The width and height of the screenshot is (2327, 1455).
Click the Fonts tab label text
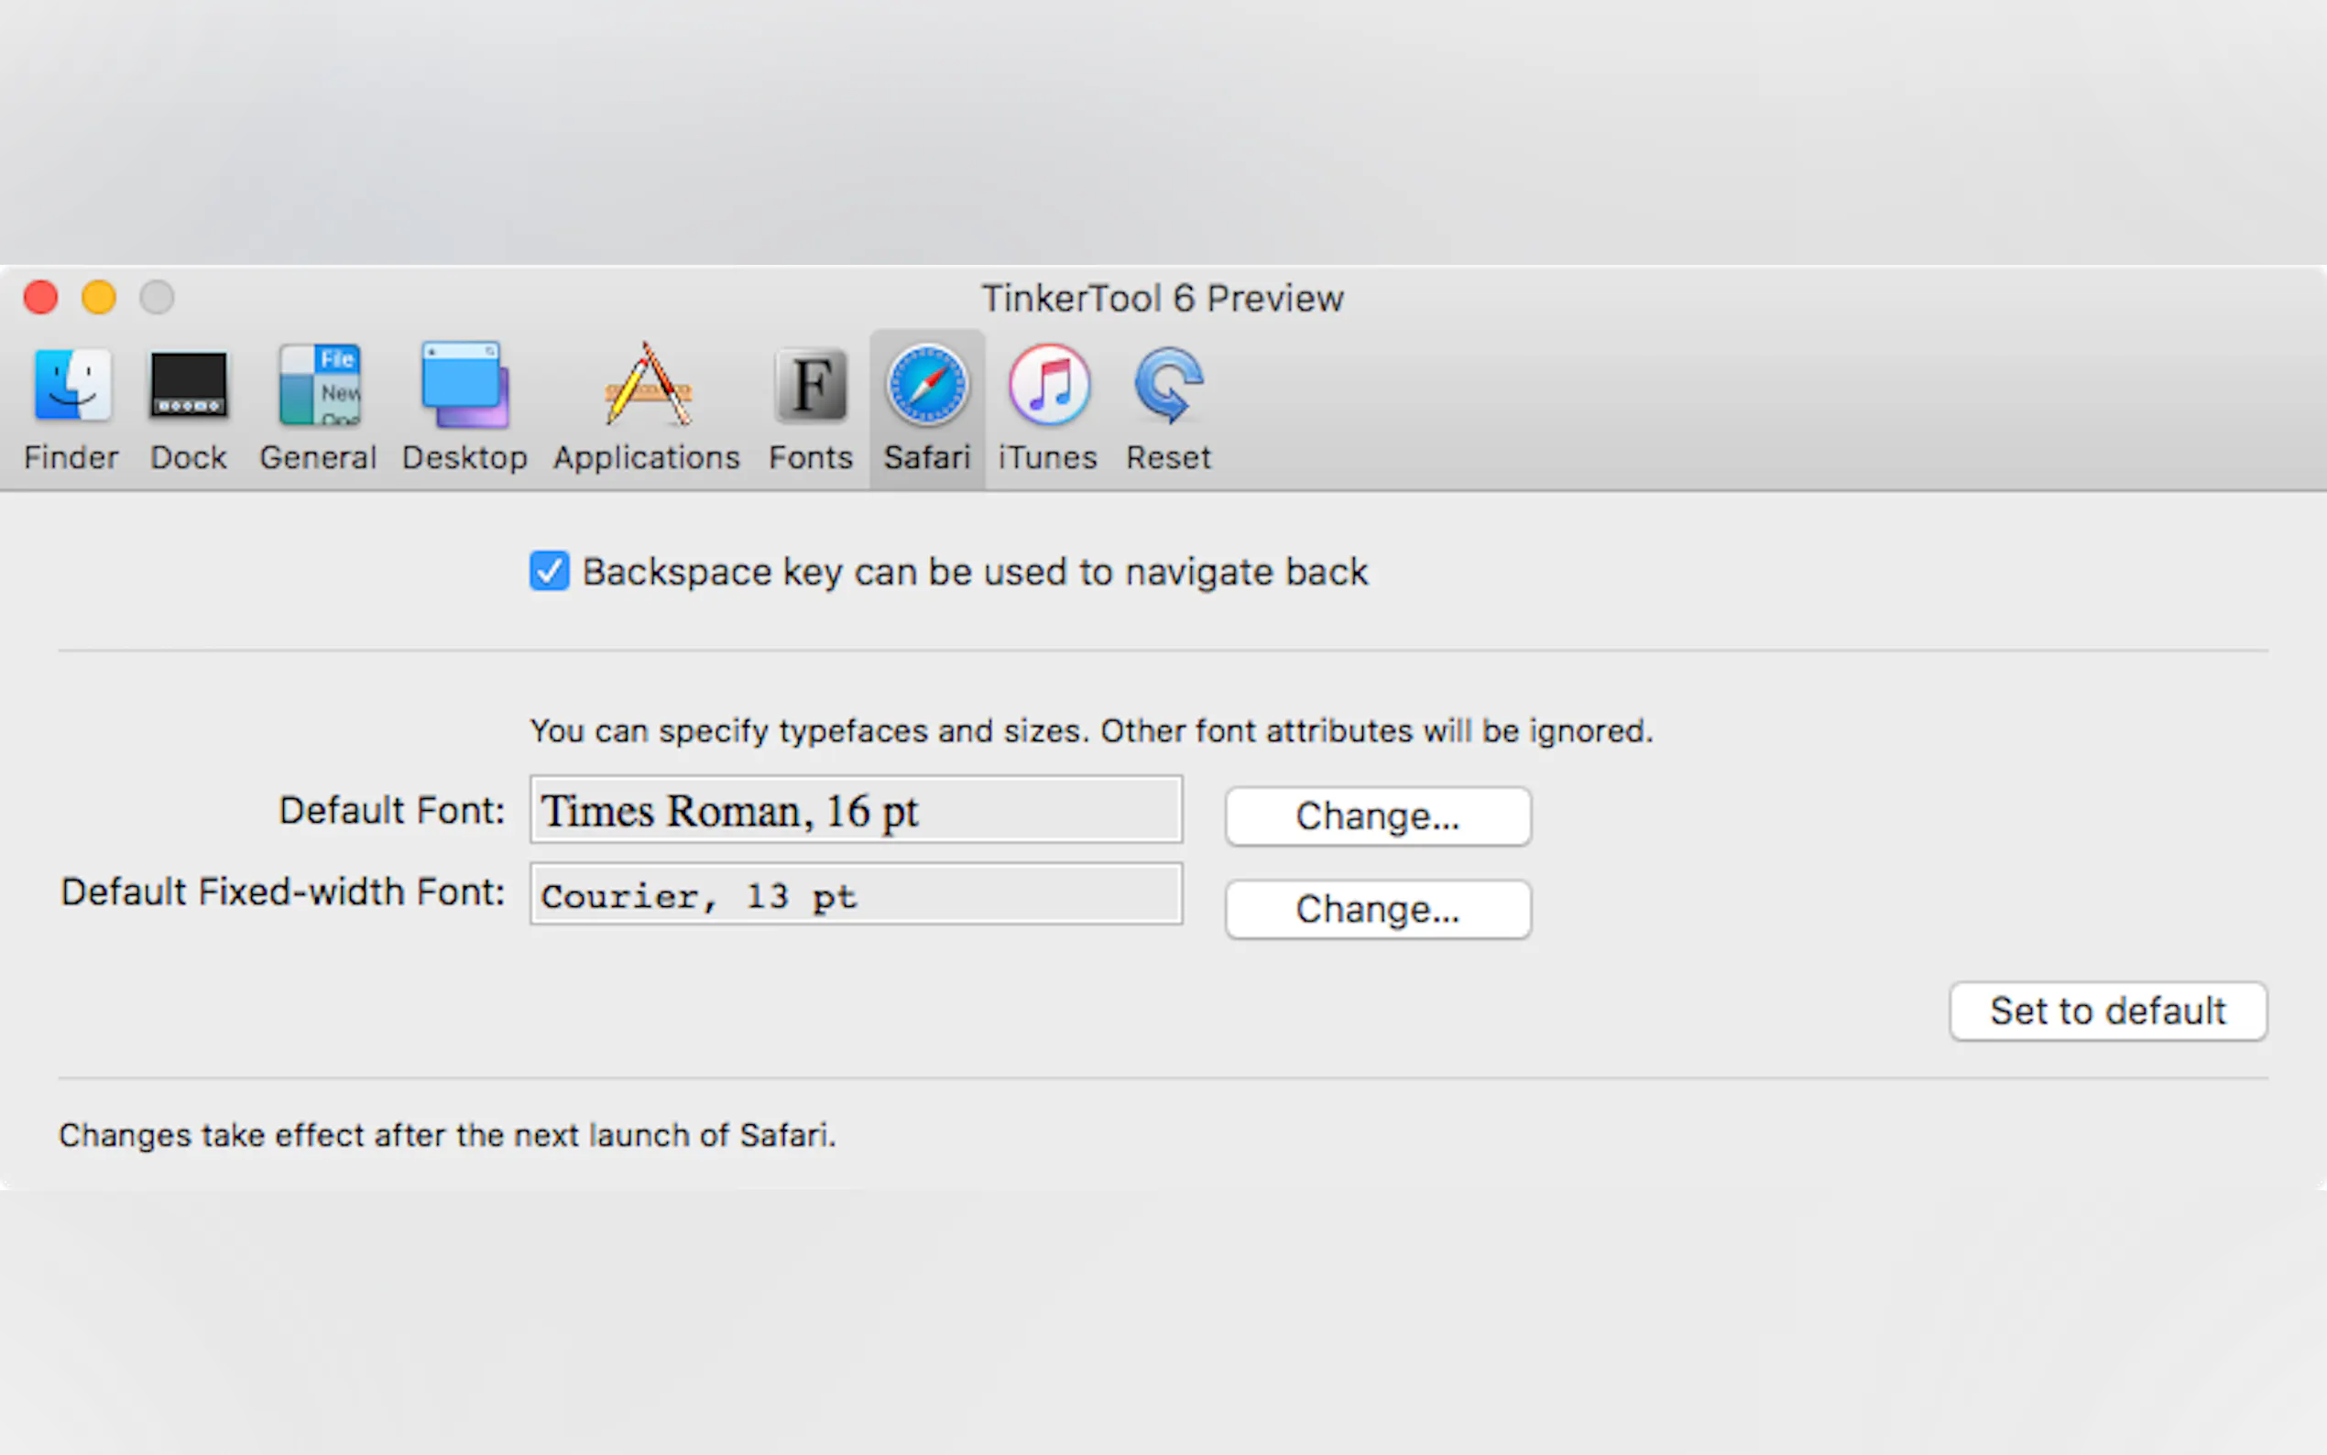pyautogui.click(x=811, y=458)
